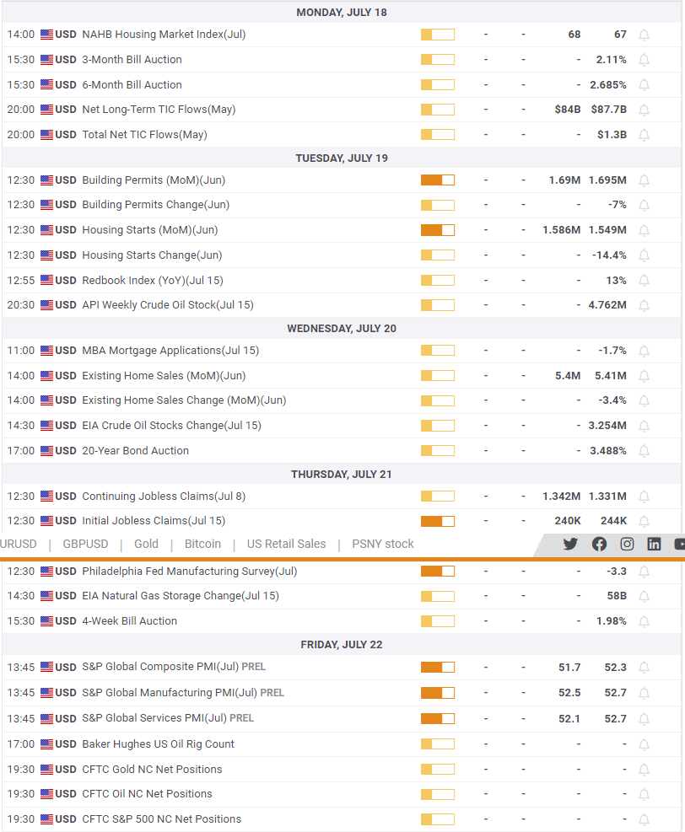Toggle alert bell for Existing Home Sales (MoM)

click(644, 376)
